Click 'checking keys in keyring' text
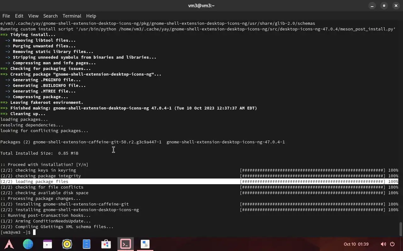Image resolution: width=403 pixels, height=251 pixels. click(46, 170)
